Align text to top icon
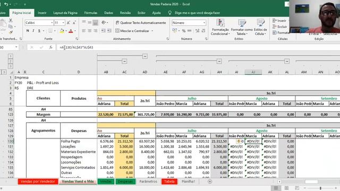 click(x=84, y=22)
